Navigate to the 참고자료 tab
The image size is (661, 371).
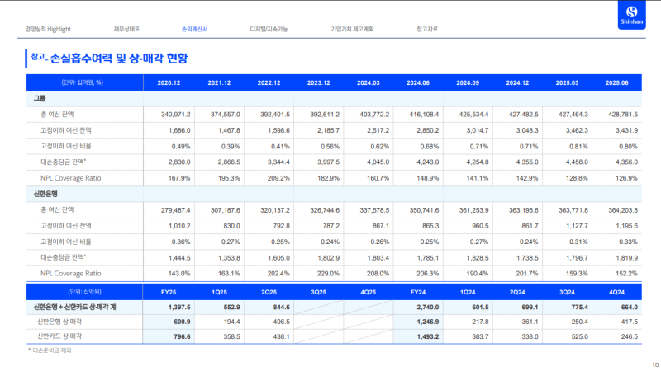pyautogui.click(x=428, y=29)
